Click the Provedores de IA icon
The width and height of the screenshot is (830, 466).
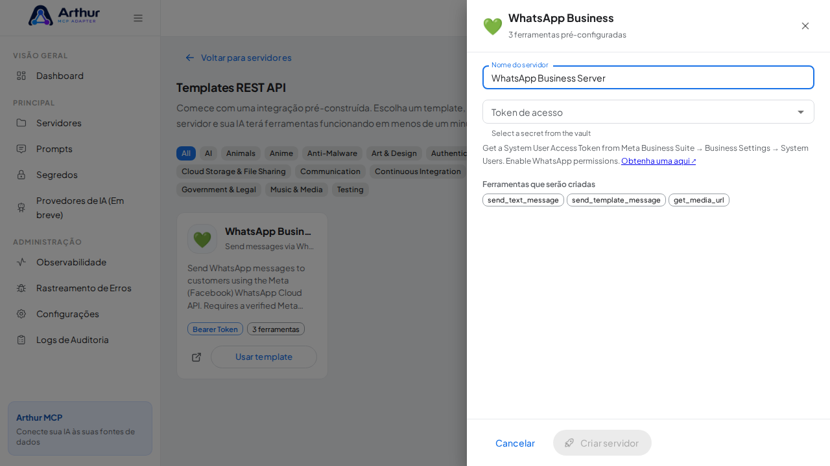[x=21, y=207]
